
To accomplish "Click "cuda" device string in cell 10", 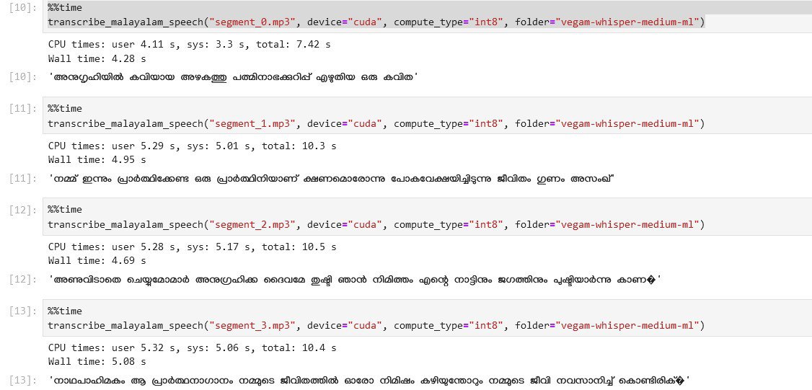I will (x=365, y=22).
